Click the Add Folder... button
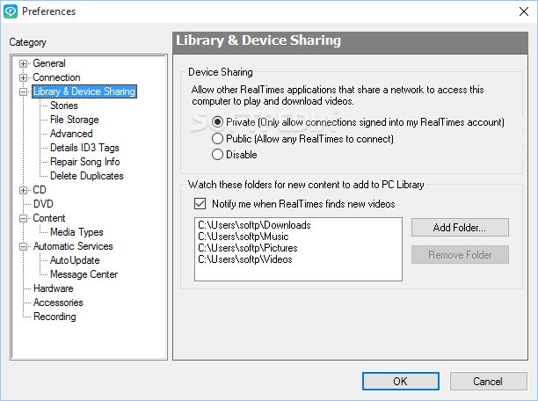 [x=460, y=227]
